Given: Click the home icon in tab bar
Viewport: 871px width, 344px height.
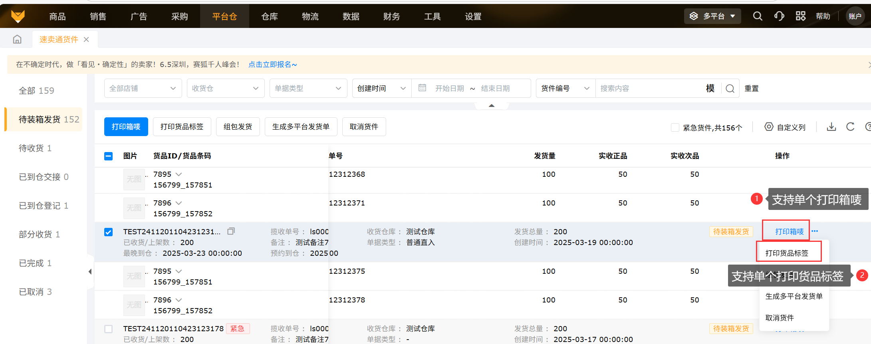Looking at the screenshot, I should click(x=17, y=40).
